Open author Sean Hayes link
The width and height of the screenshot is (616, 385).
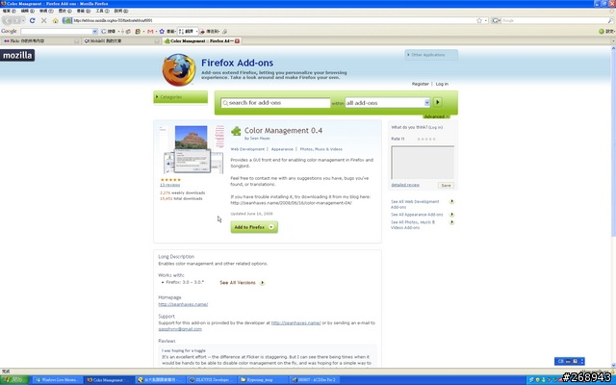tap(260, 139)
